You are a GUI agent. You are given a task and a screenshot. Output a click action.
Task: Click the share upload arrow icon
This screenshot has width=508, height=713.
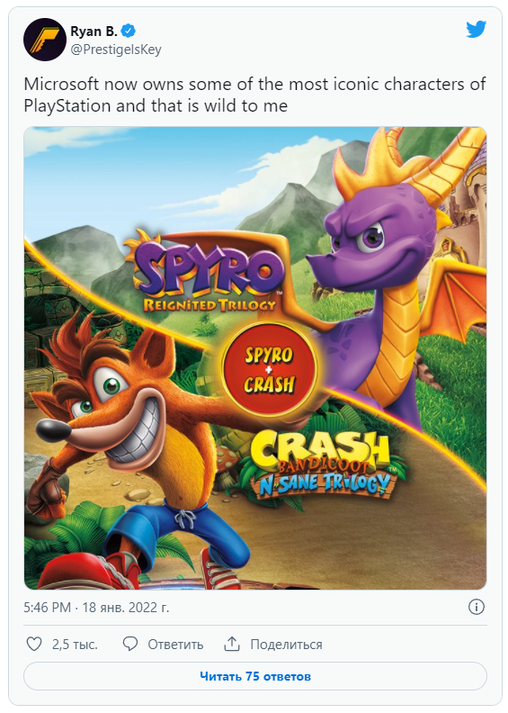click(232, 644)
